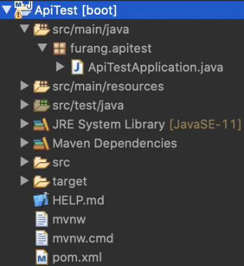The width and height of the screenshot is (244, 266).
Task: Click the mvnw.cmd file icon
Action: [x=42, y=238]
